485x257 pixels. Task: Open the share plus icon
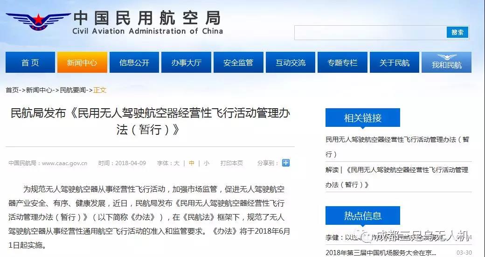coord(286,163)
